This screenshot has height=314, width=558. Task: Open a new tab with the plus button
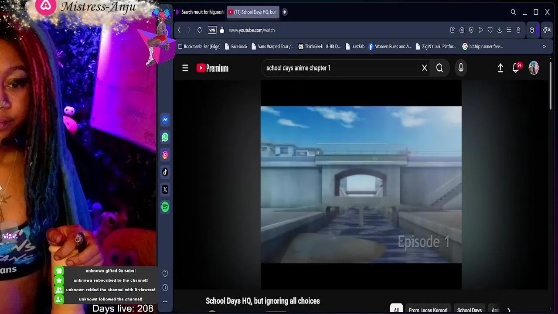tap(285, 12)
